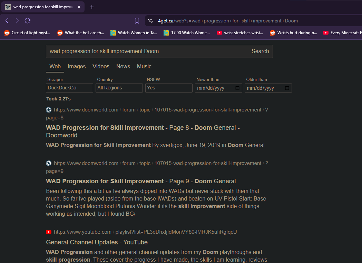This screenshot has height=263, width=362.
Task: Click the Search button
Action: [260, 51]
